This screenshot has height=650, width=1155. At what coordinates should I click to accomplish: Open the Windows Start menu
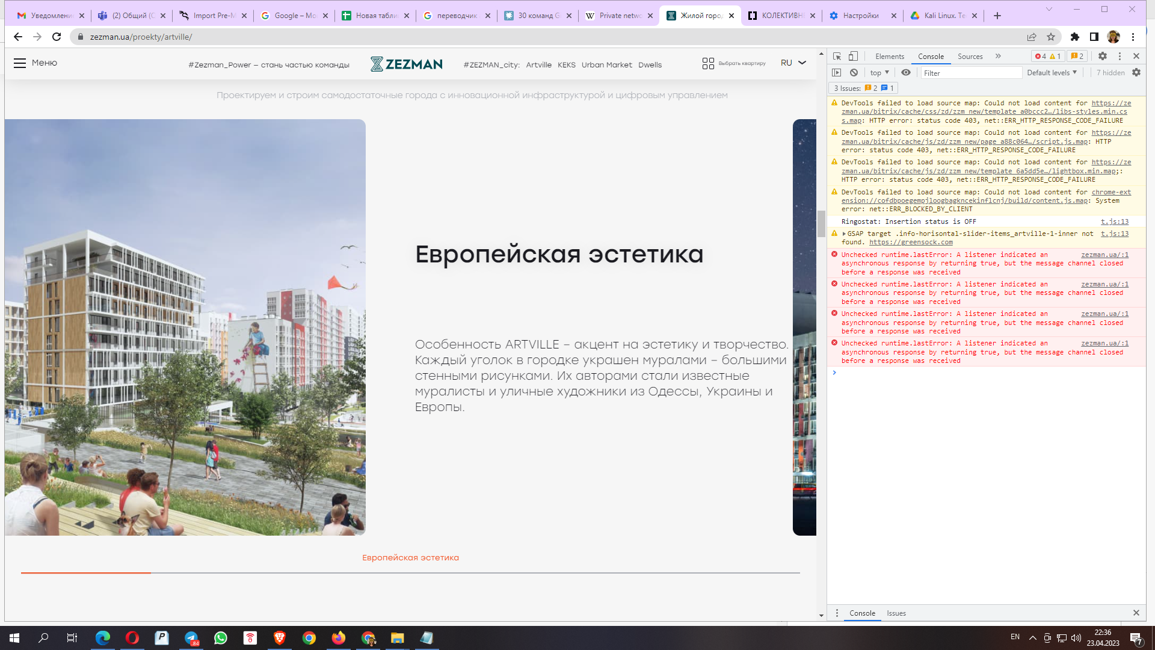click(x=14, y=638)
